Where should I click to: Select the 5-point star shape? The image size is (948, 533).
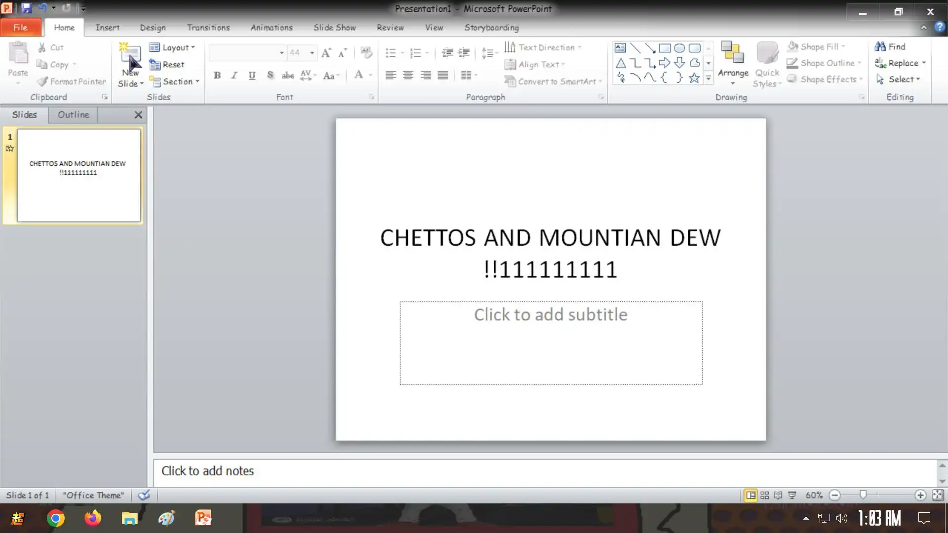[694, 78]
